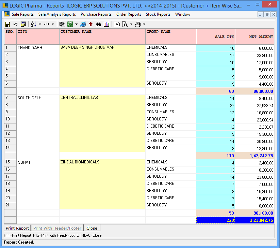Image resolution: width=280 pixels, height=248 pixels.
Task: Select row number 1 header
Action: pyautogui.click(x=10, y=48)
